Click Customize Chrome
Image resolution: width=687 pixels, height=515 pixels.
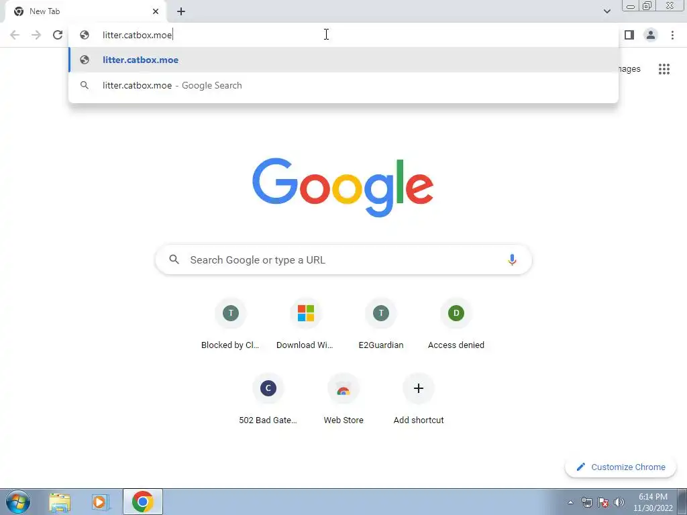(x=621, y=467)
